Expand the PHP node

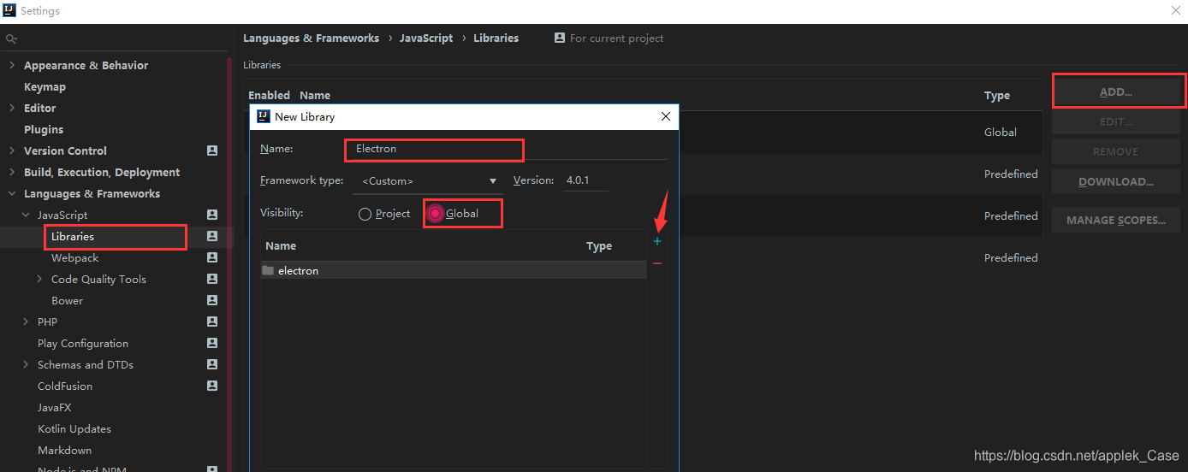[25, 322]
